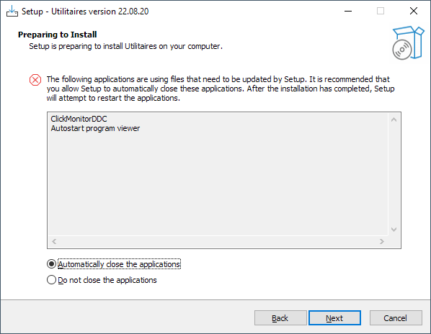Click the window title Setup - Utilitaires text

(x=85, y=12)
